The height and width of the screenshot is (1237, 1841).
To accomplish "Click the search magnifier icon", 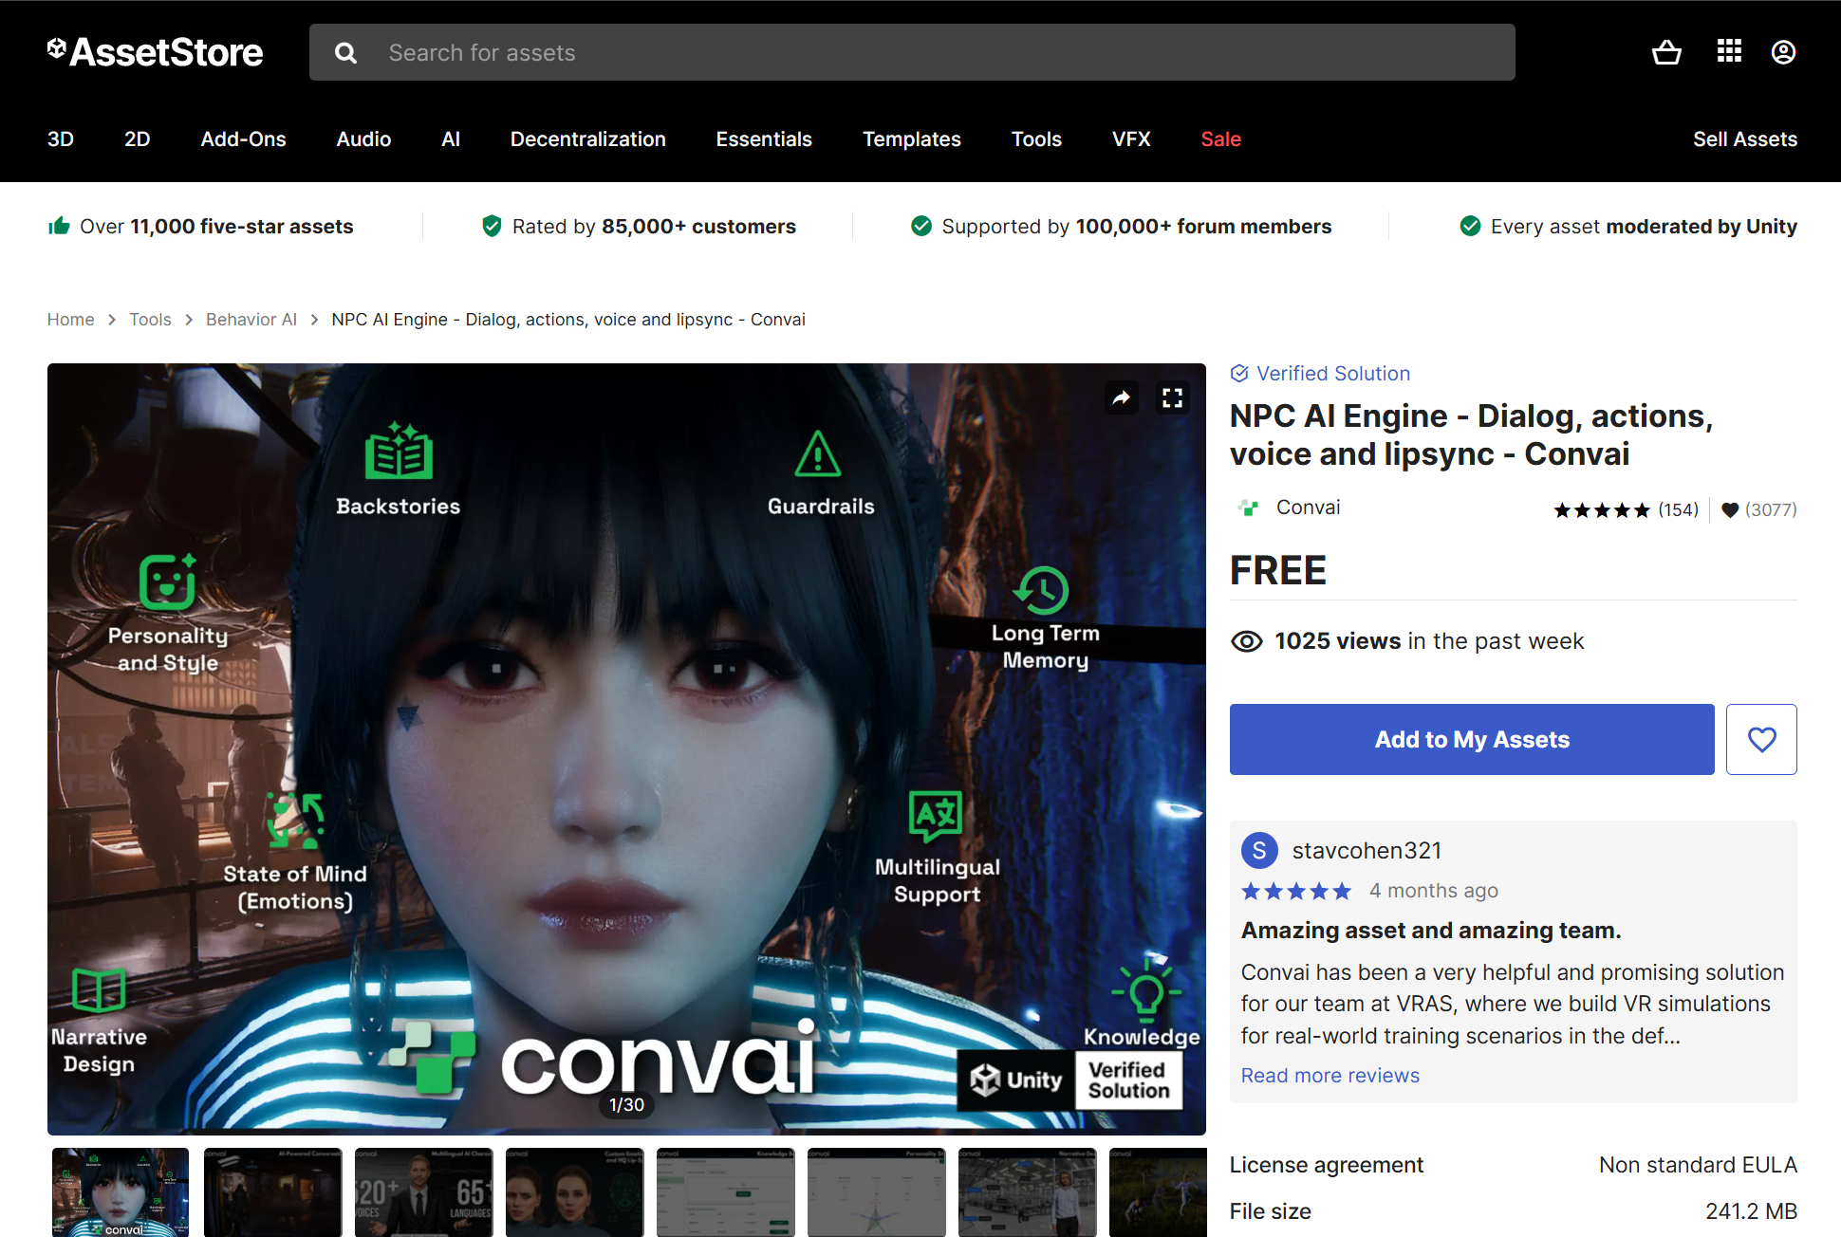I will tap(345, 53).
